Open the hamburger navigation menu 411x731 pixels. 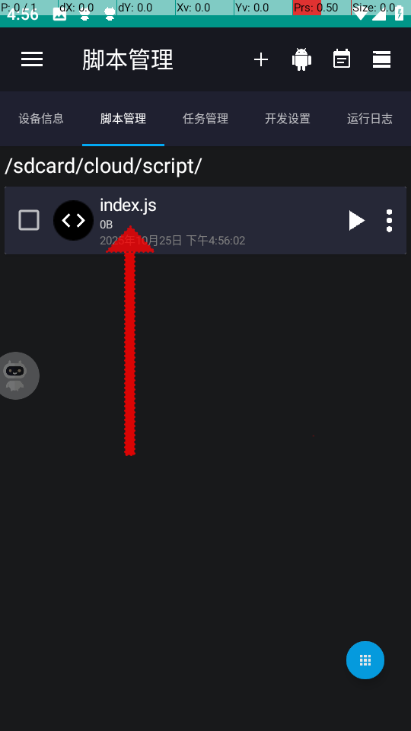click(32, 59)
